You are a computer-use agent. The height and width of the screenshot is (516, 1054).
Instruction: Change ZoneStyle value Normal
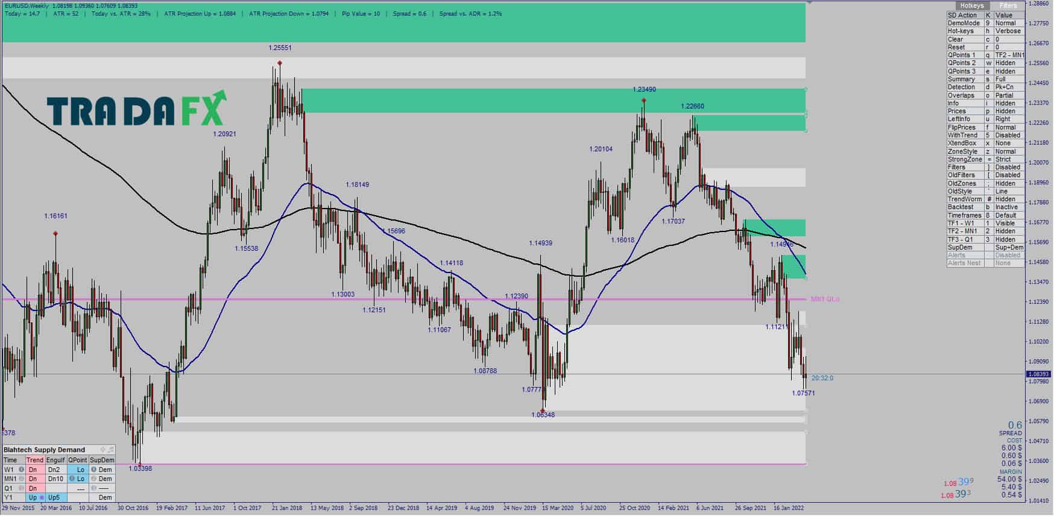coord(1009,151)
